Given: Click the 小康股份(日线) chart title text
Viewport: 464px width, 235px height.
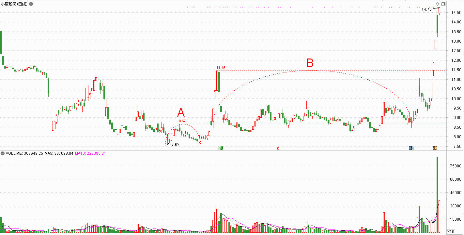Looking at the screenshot, I should coord(14,4).
